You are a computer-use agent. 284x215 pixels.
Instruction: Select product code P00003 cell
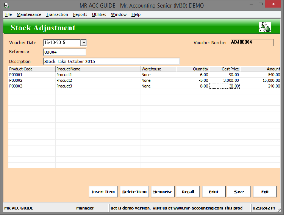pyautogui.click(x=32, y=86)
